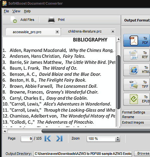Click entry 'Benson, A. C., David Blaize'
The height and width of the screenshot is (157, 150).
pyautogui.click(x=52, y=74)
